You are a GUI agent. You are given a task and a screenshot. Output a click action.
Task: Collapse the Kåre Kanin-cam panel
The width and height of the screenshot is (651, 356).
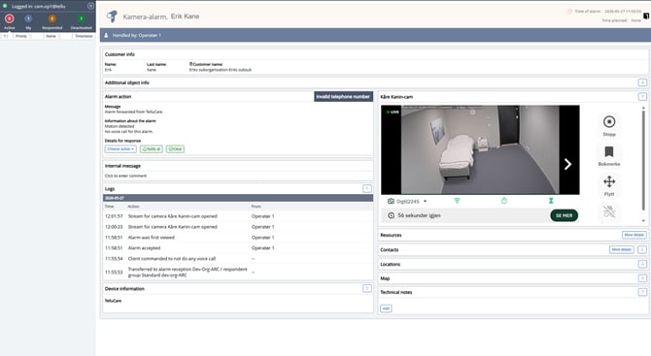(642, 97)
